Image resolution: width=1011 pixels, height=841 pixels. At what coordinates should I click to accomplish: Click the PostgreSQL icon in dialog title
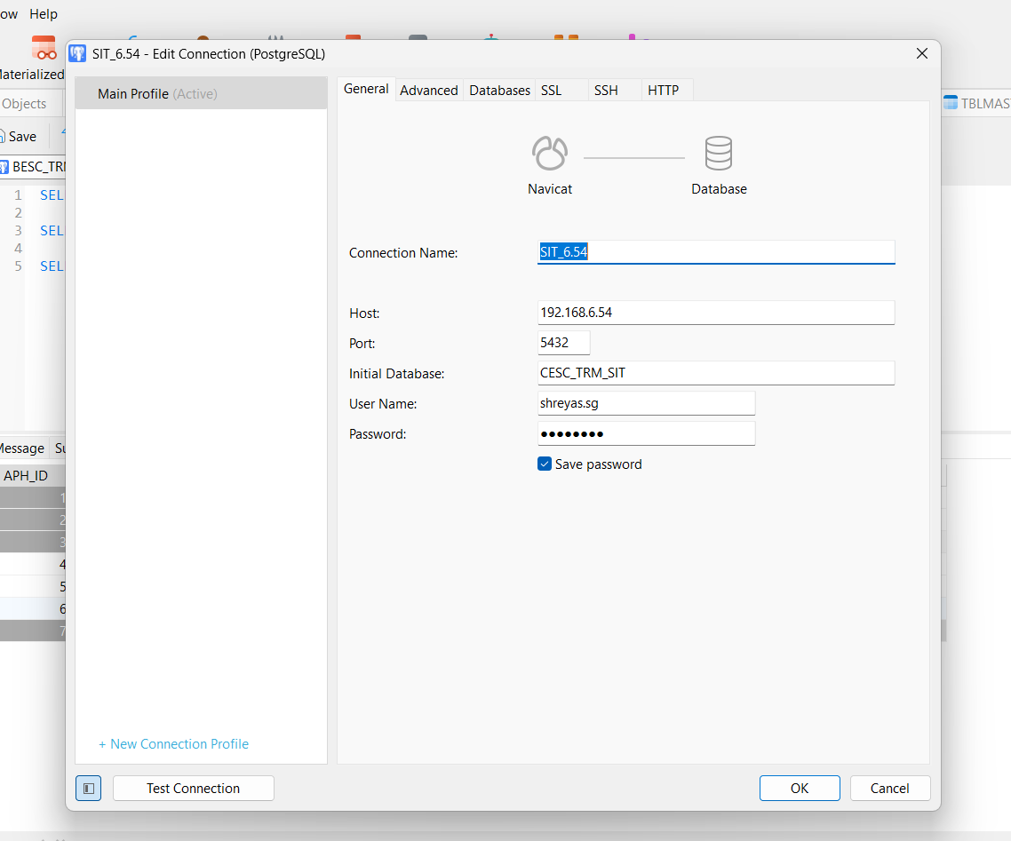pyautogui.click(x=78, y=53)
